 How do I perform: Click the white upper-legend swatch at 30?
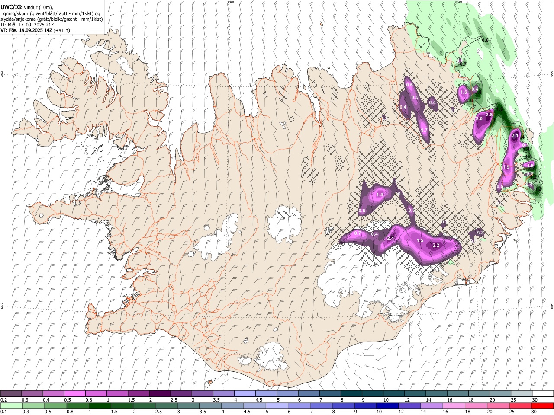[x=543, y=394]
